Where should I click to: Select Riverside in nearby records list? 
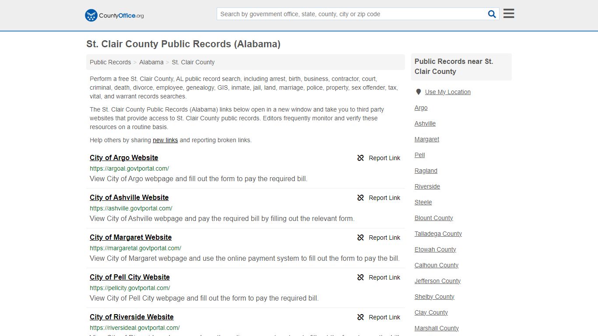(x=427, y=186)
